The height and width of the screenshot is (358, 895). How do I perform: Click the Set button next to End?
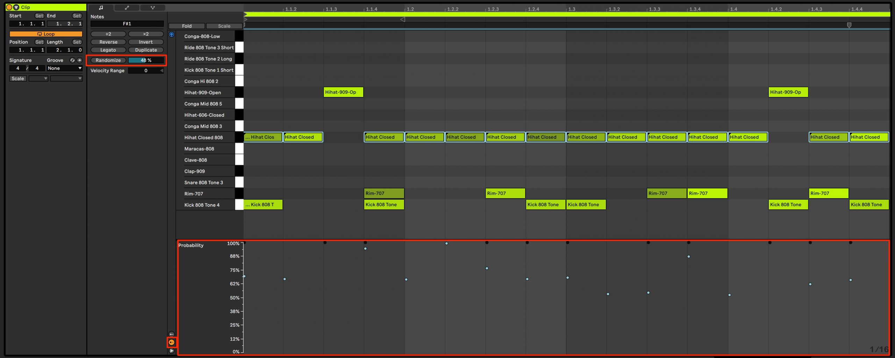click(x=77, y=16)
